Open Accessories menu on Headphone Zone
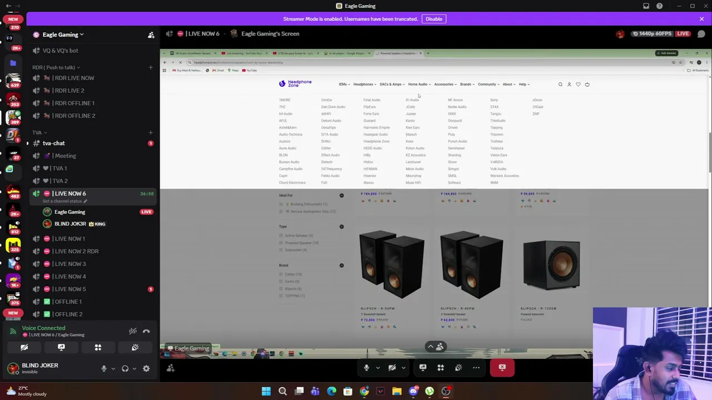Screen dimensions: 712x400 pyautogui.click(x=445, y=84)
